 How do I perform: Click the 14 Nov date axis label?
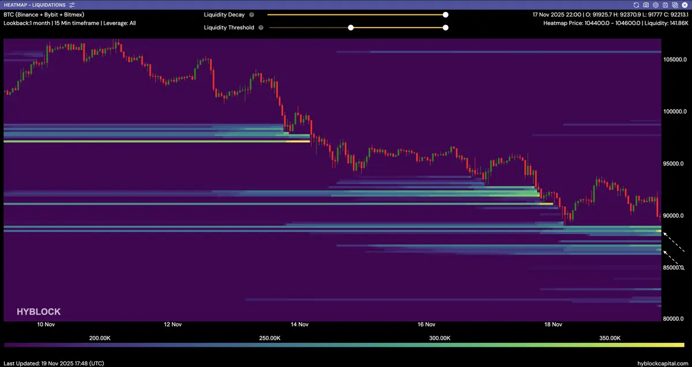click(299, 324)
